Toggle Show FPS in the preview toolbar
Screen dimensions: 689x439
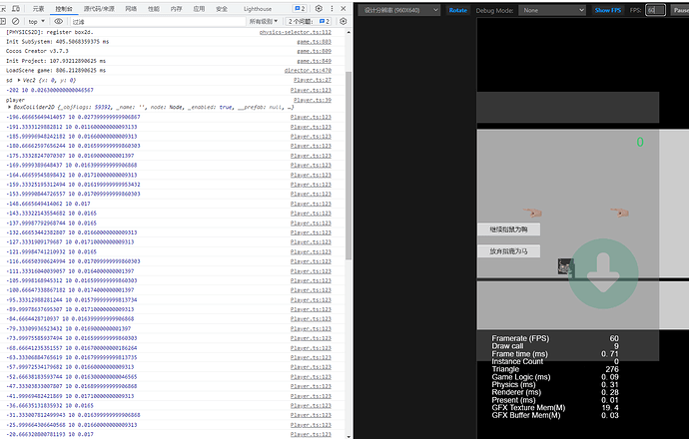pos(608,10)
